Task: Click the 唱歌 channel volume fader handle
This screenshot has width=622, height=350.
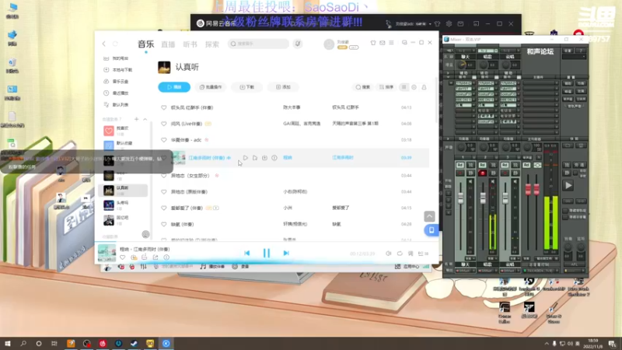Action: click(483, 198)
